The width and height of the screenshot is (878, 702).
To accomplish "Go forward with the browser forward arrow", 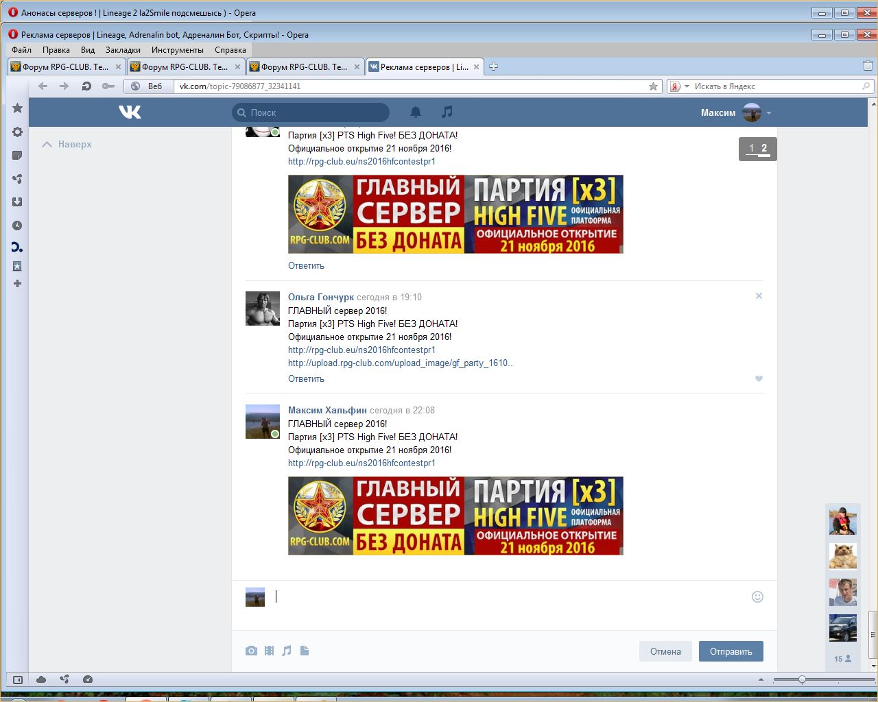I will pos(64,86).
